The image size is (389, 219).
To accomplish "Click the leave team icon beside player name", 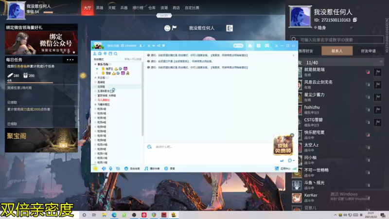I will [x=230, y=28].
